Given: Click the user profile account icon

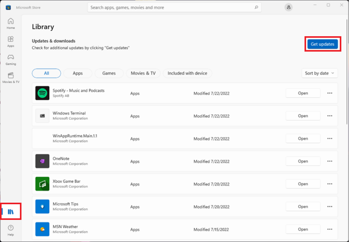Looking at the screenshot, I should pyautogui.click(x=288, y=7).
